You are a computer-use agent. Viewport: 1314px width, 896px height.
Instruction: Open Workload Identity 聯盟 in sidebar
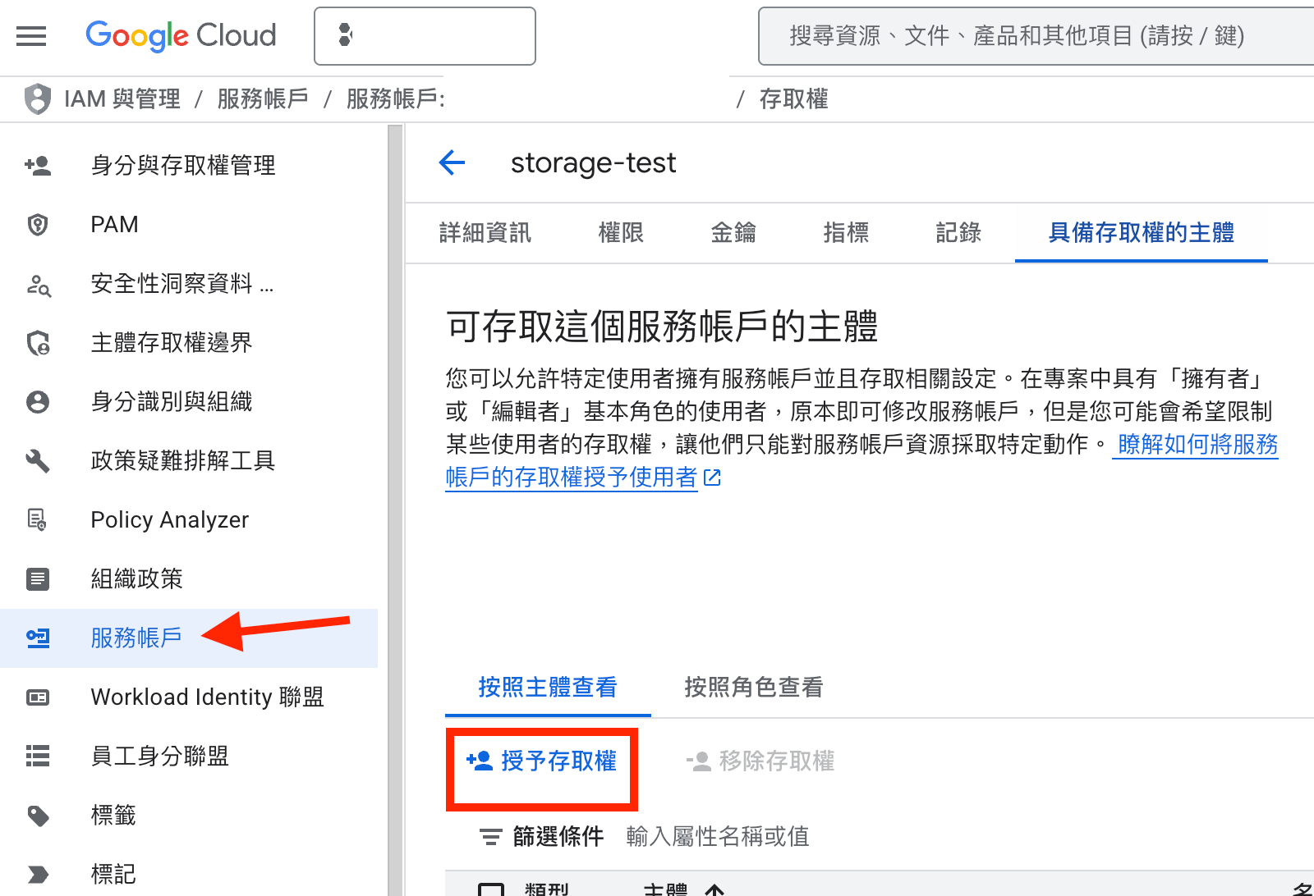pyautogui.click(x=207, y=697)
